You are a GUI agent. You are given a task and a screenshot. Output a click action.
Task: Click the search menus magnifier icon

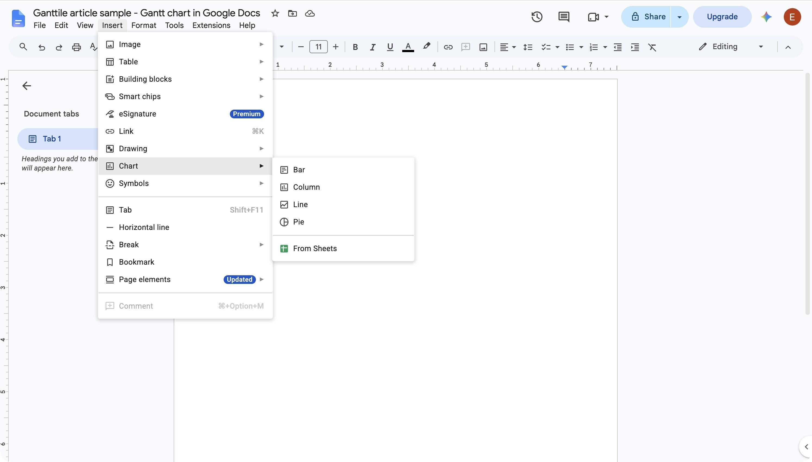[x=23, y=47]
